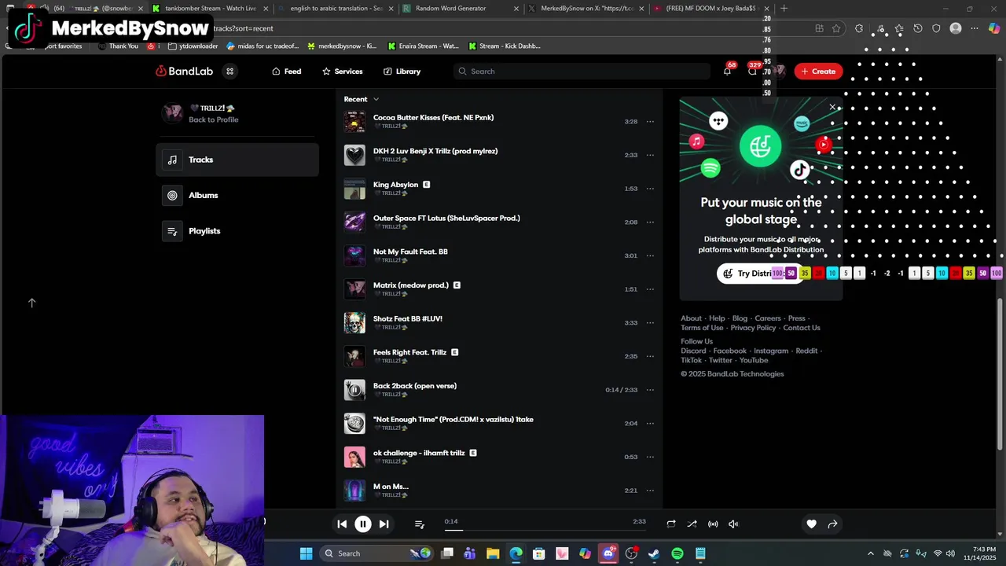This screenshot has height=566, width=1006.
Task: Click the broadcast icon in player
Action: (x=713, y=524)
